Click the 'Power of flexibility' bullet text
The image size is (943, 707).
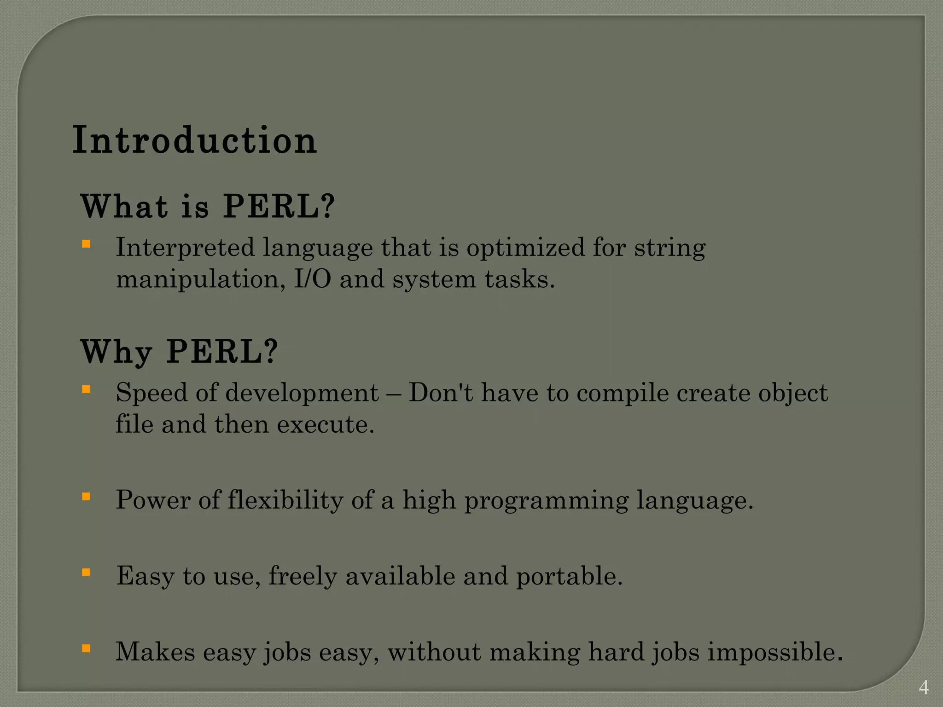(x=434, y=500)
